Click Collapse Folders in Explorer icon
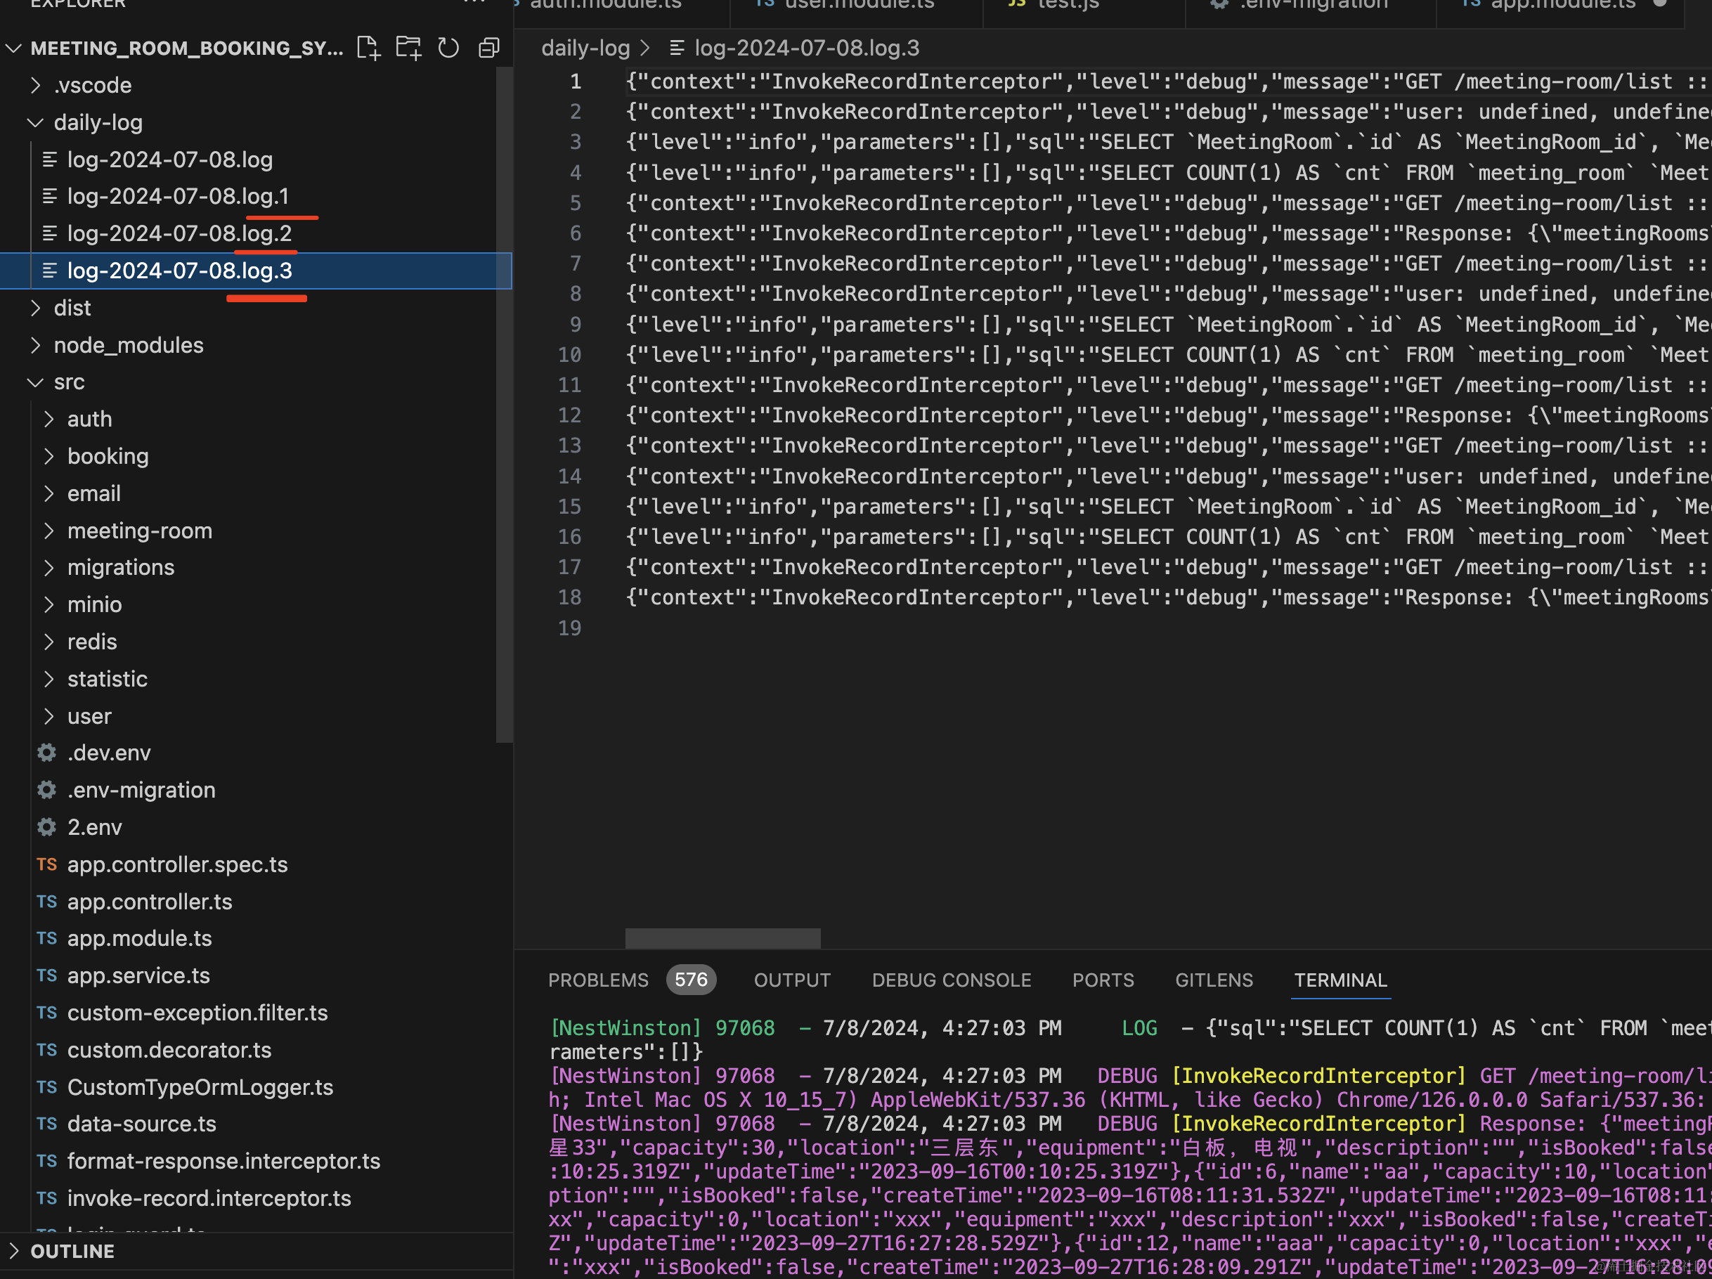The height and width of the screenshot is (1279, 1712). click(489, 48)
